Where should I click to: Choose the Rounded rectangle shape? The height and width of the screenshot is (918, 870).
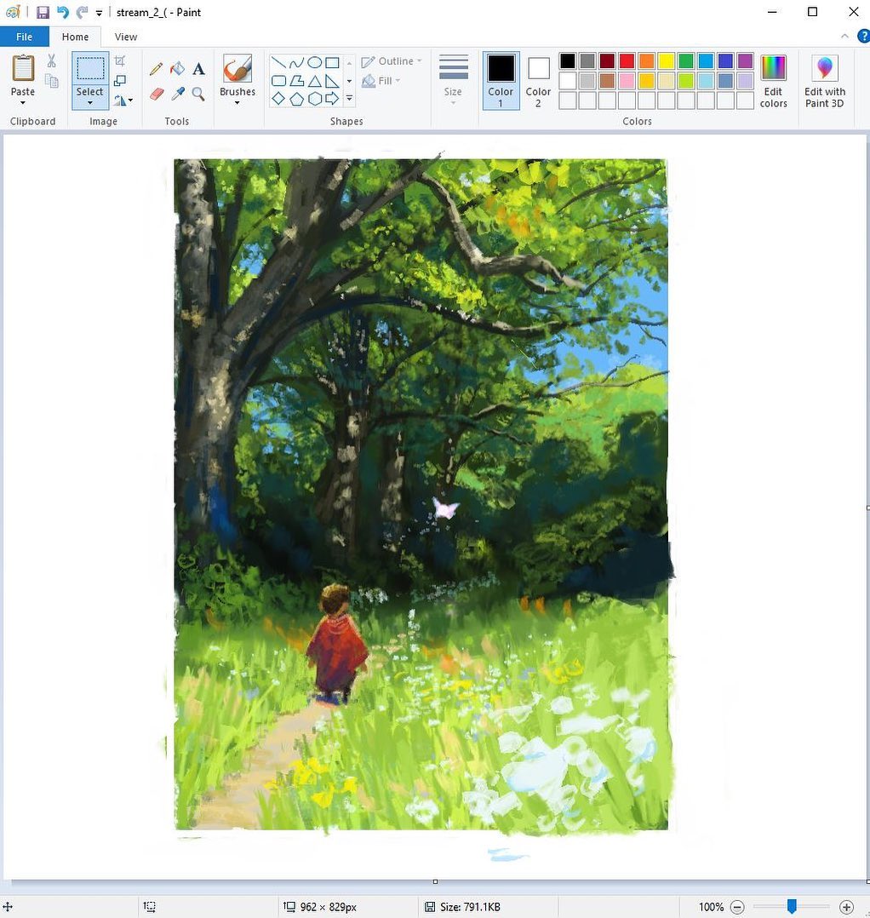(278, 81)
